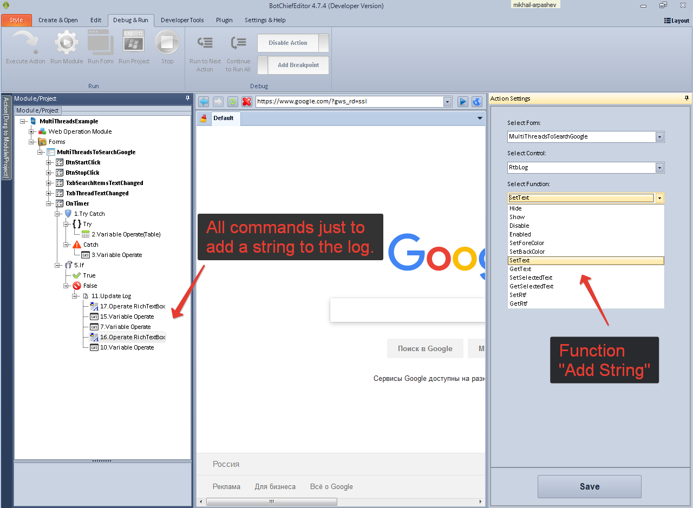693x508 pixels.
Task: Click the Save button
Action: 589,486
